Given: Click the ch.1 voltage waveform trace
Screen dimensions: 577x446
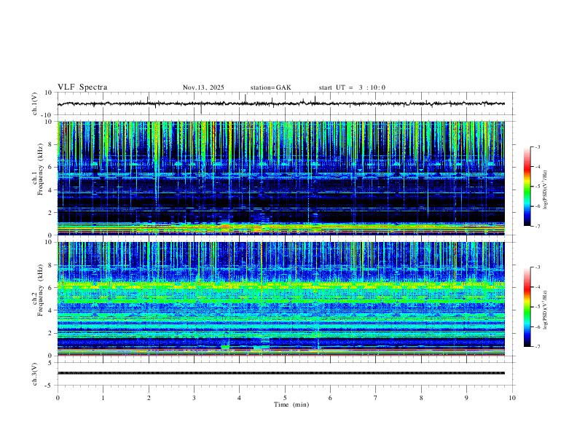Looking at the screenshot, I should pos(281,103).
